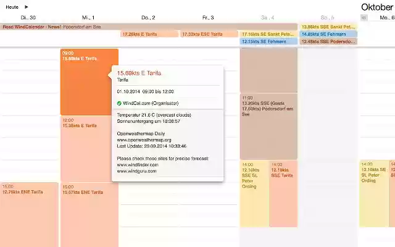Select the 15:00 12.75kts ENE Tarifa event
Screen dimensions: 395x247
point(29,215)
